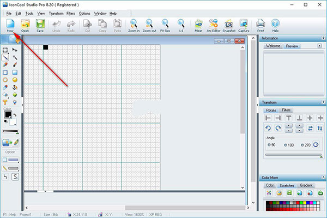Click the Zoom in magnifier
The width and height of the screenshot is (327, 218).
134,25
